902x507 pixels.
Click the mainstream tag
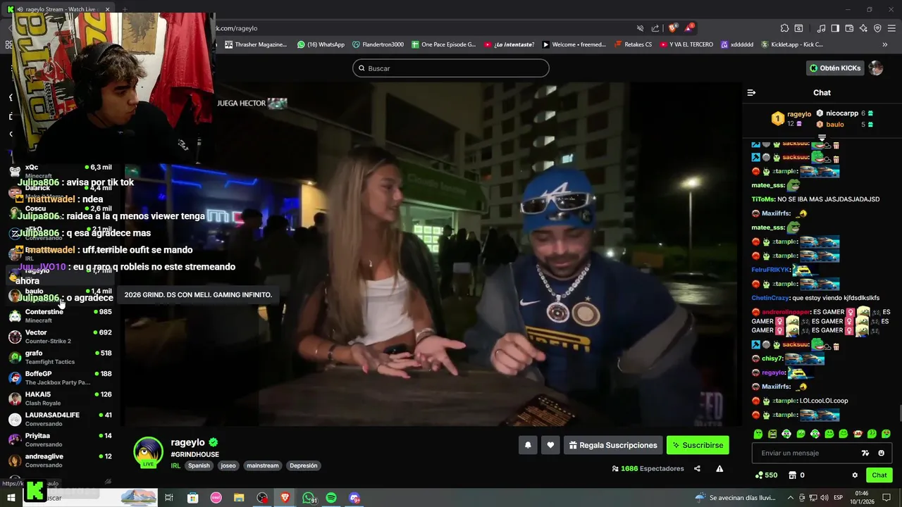pyautogui.click(x=263, y=465)
